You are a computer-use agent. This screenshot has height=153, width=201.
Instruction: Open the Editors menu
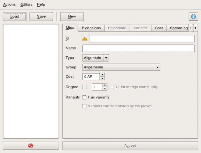pyautogui.click(x=26, y=4)
